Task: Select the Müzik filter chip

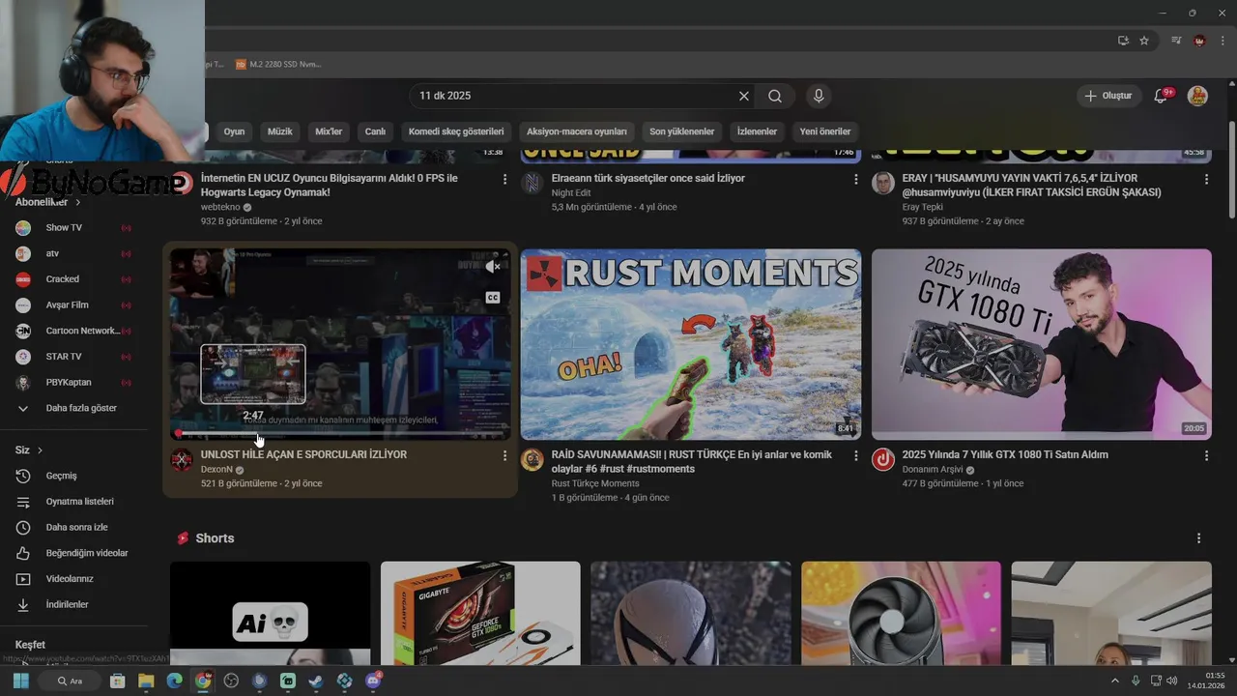Action: coord(279,131)
